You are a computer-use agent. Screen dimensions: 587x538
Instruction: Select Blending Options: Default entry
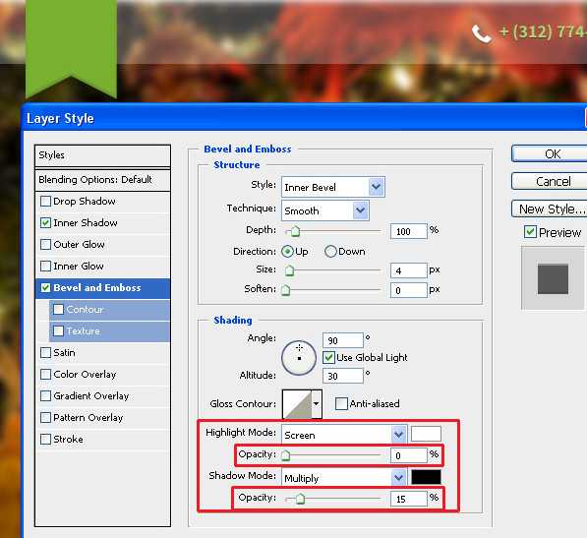(102, 180)
